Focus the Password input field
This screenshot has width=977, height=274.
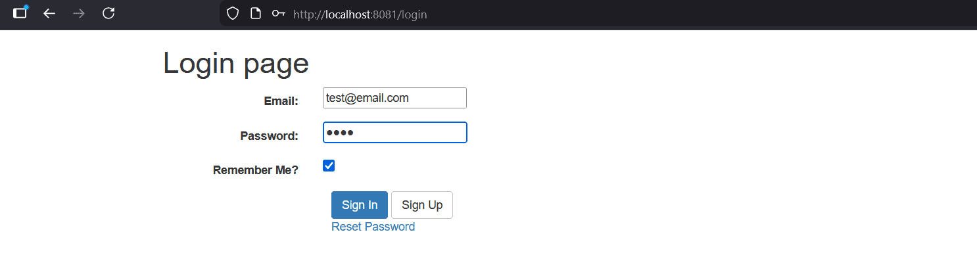[394, 132]
